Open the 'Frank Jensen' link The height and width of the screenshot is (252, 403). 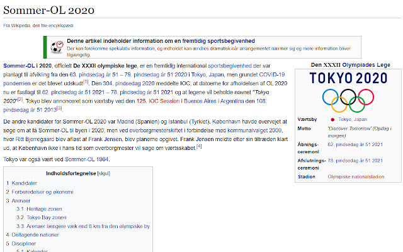click(x=105, y=139)
